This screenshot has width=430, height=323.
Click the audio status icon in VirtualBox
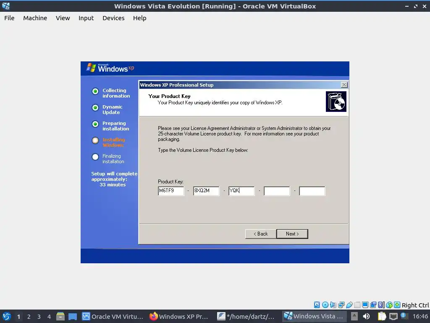[x=333, y=304]
